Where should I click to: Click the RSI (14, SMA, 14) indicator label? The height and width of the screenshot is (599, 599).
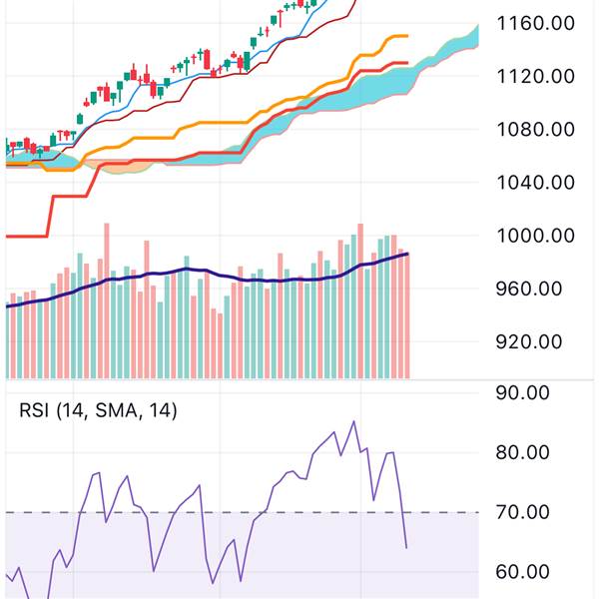coord(98,409)
